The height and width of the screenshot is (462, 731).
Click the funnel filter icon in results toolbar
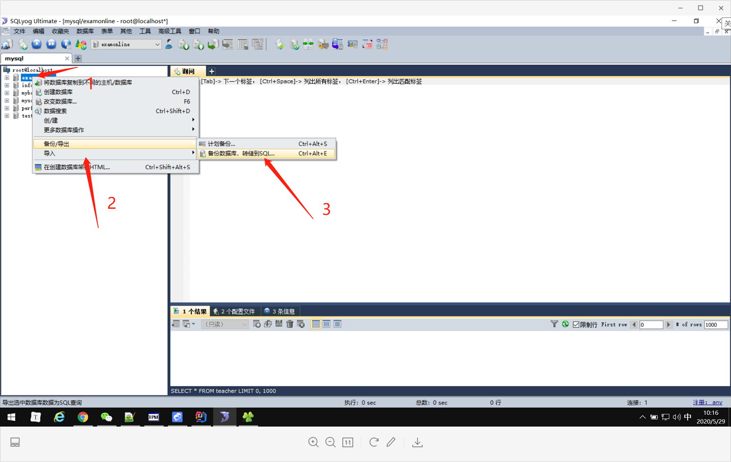tap(554, 324)
